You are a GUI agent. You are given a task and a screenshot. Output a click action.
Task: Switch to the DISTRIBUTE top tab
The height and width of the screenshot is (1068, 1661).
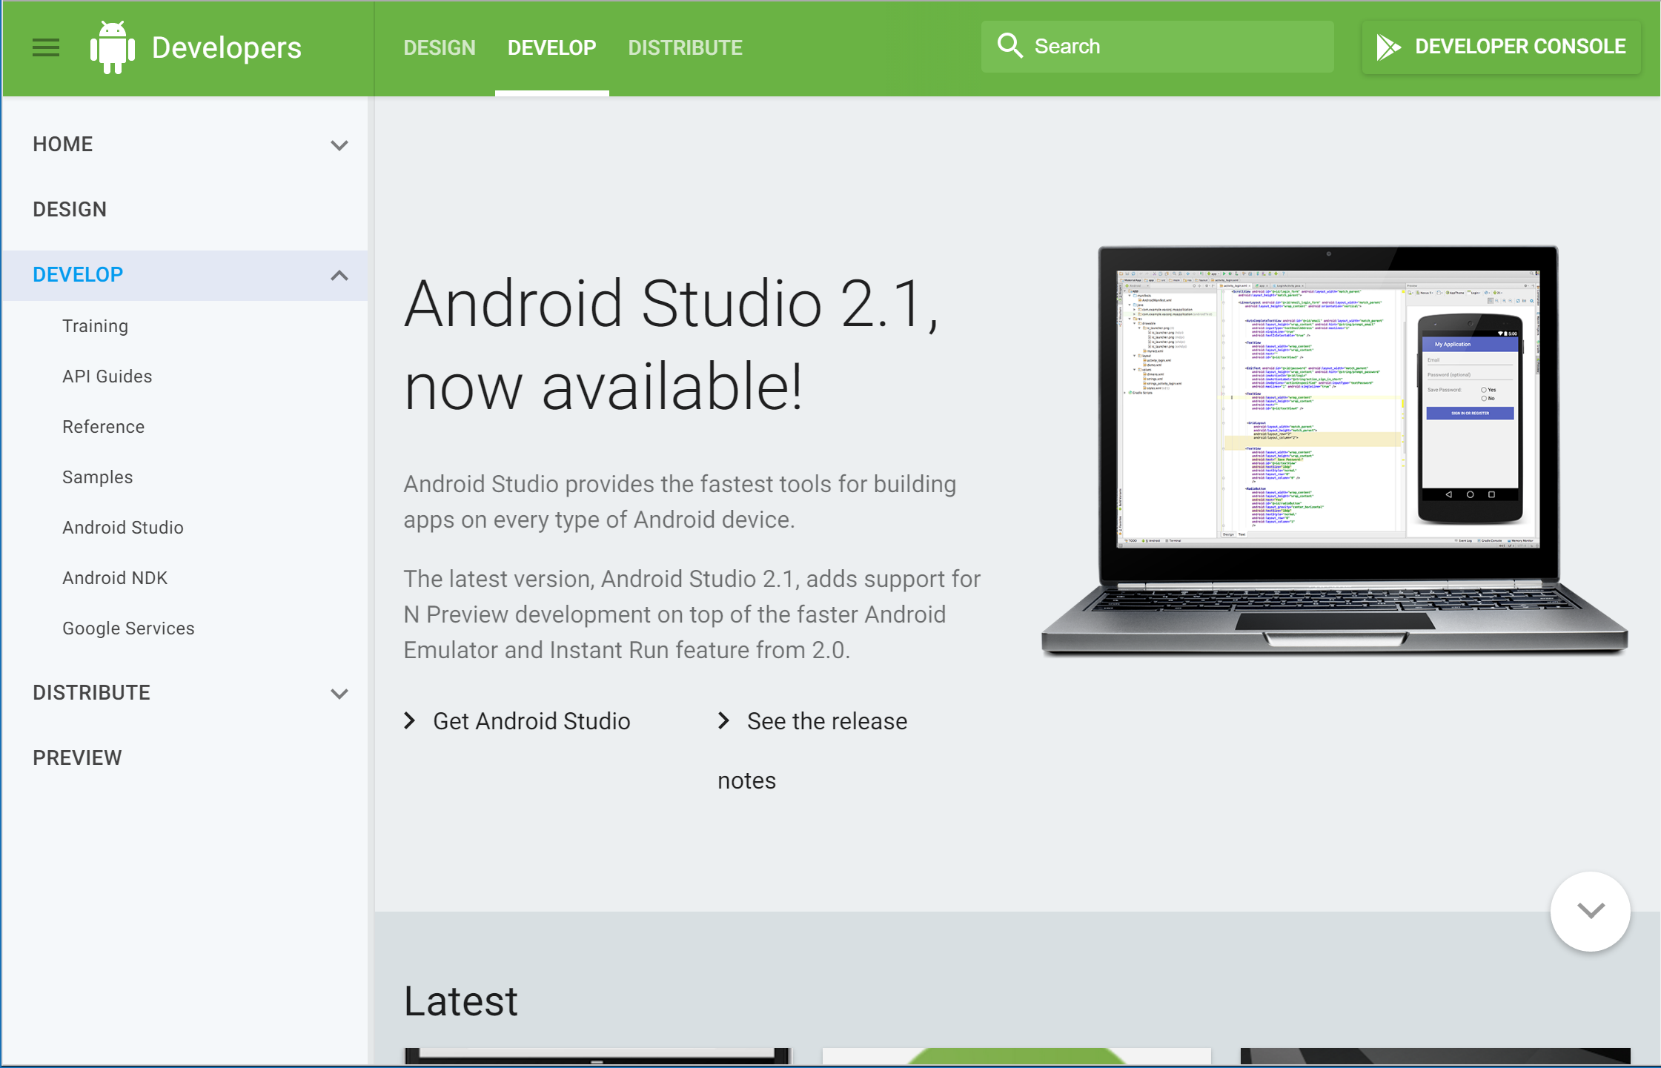pyautogui.click(x=685, y=48)
